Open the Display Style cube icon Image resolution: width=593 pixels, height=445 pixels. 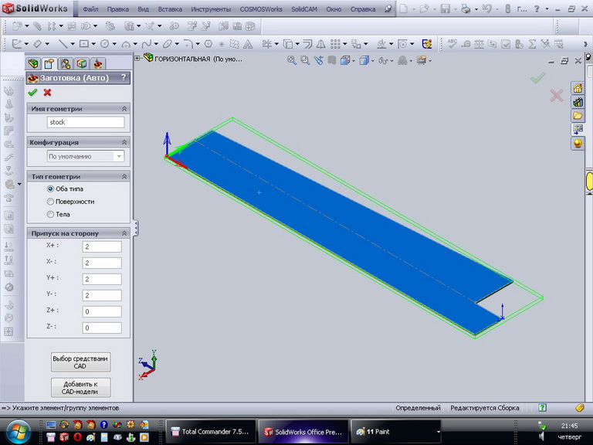click(x=364, y=60)
